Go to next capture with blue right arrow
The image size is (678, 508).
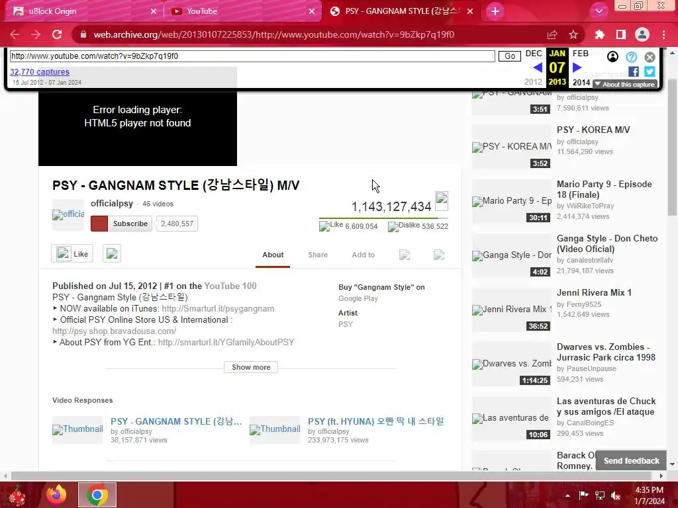[577, 68]
